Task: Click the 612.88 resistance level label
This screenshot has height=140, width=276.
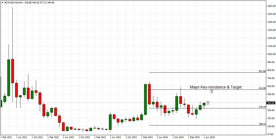Action: [262, 88]
